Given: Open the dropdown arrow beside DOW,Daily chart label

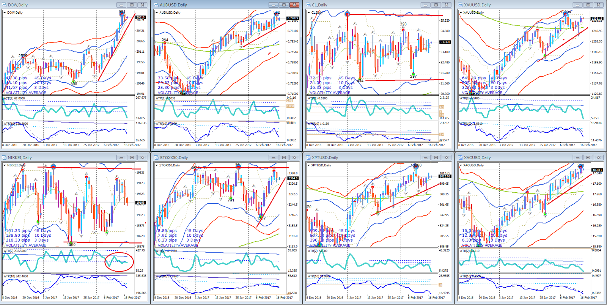Looking at the screenshot, I should click(x=5, y=13).
